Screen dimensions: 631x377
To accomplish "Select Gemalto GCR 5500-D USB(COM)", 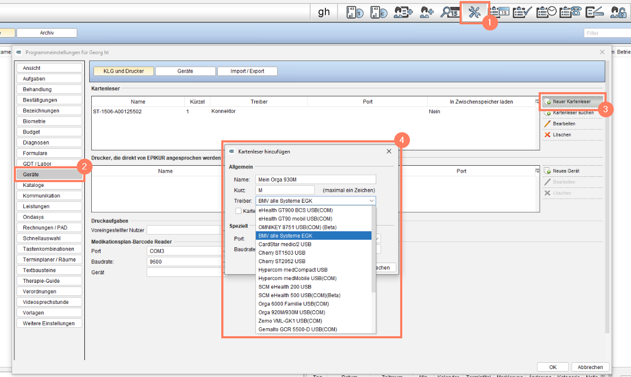I will point(298,329).
